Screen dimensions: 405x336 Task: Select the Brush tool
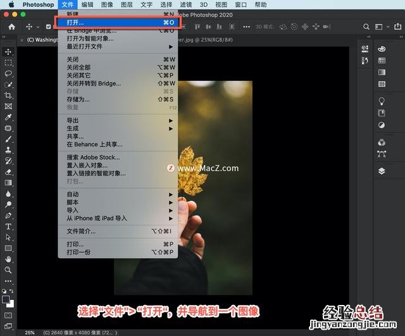tap(8, 139)
